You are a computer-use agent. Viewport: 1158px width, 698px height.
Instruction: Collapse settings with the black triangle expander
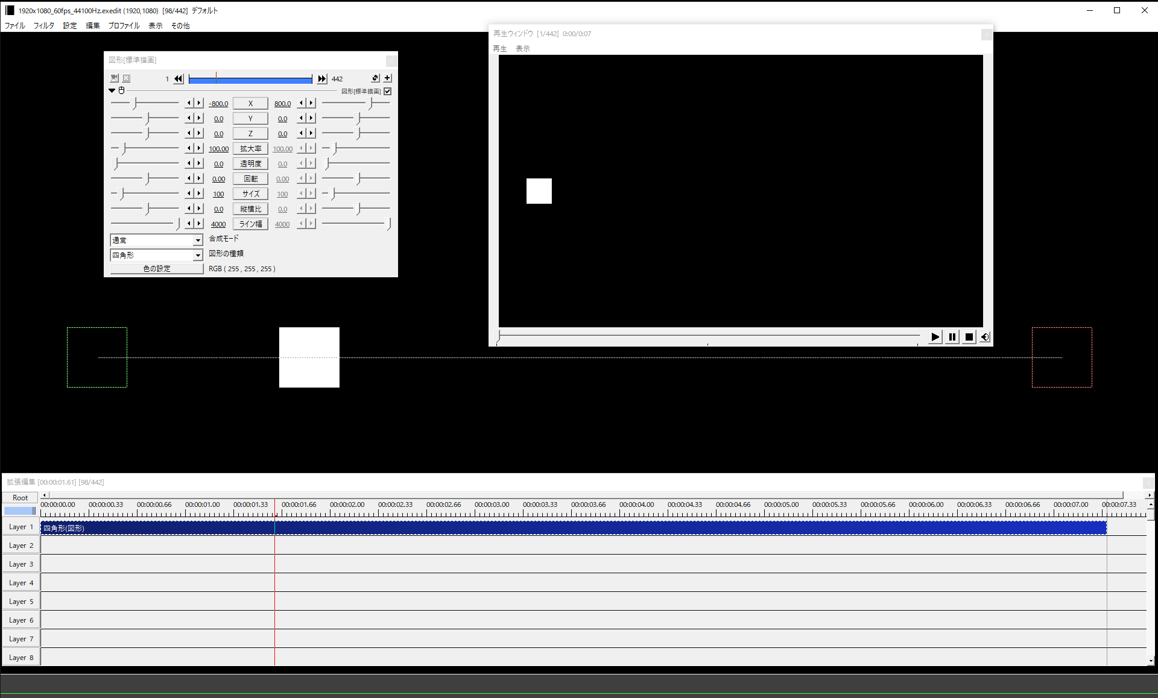tap(112, 91)
